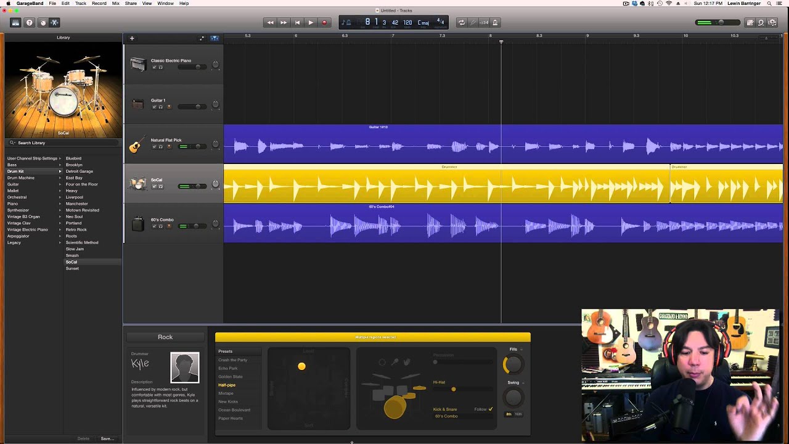Image resolution: width=789 pixels, height=444 pixels.
Task: Expand the Vintage B3 Organ category
Action: (60, 216)
